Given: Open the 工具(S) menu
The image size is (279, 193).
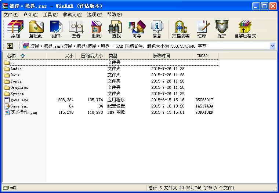Looking at the screenshot, I should pyautogui.click(x=51, y=15).
